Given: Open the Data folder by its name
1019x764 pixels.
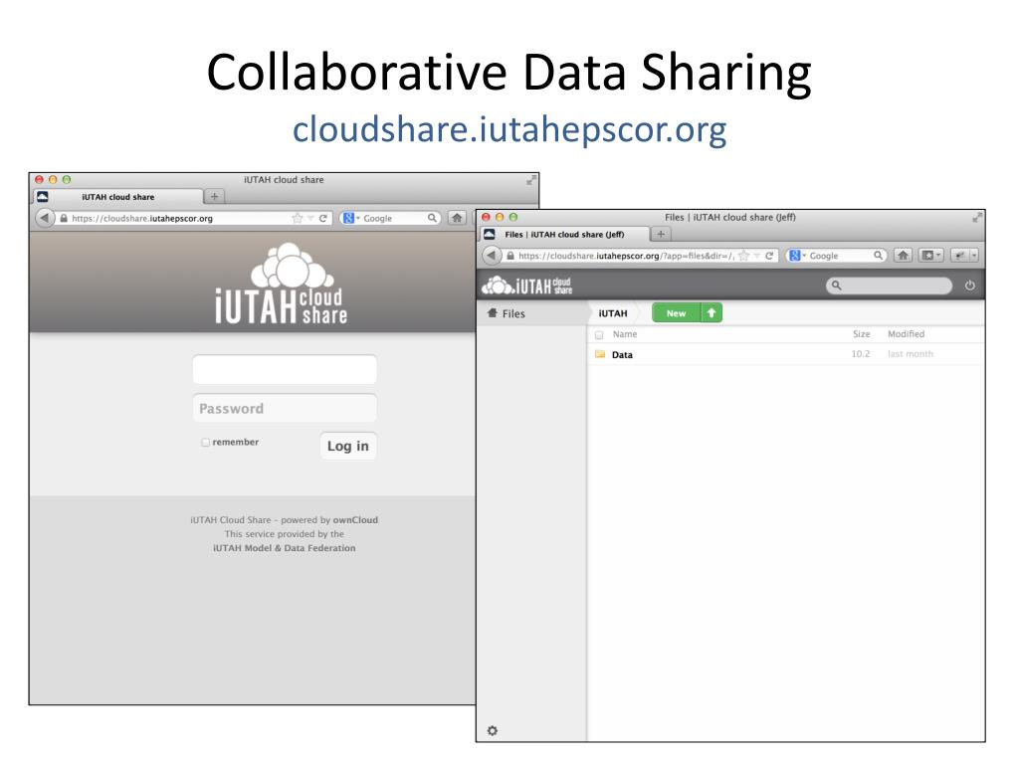Looking at the screenshot, I should [622, 355].
